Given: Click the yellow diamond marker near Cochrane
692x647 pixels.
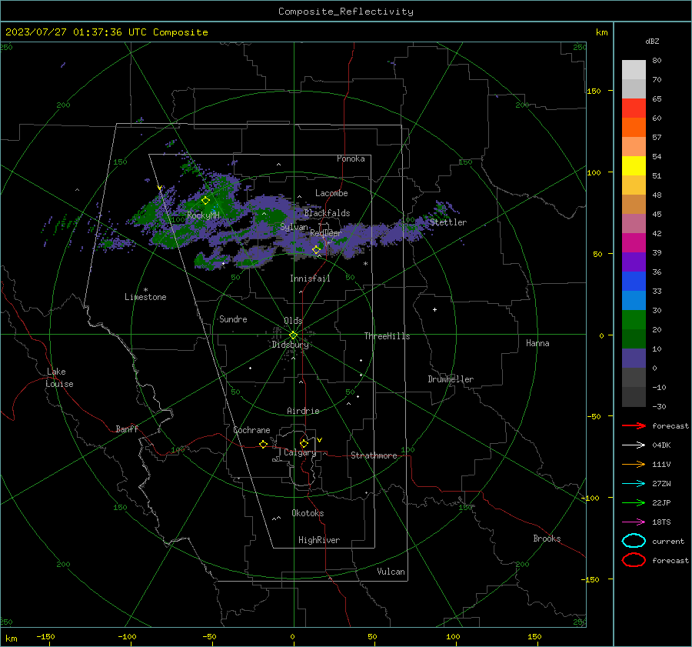Looking at the screenshot, I should coord(263,444).
